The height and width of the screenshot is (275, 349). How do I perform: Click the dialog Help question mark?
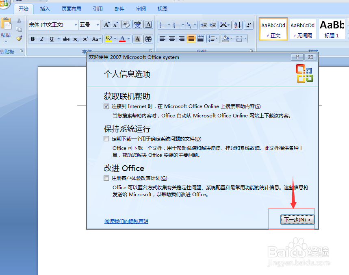[297, 57]
